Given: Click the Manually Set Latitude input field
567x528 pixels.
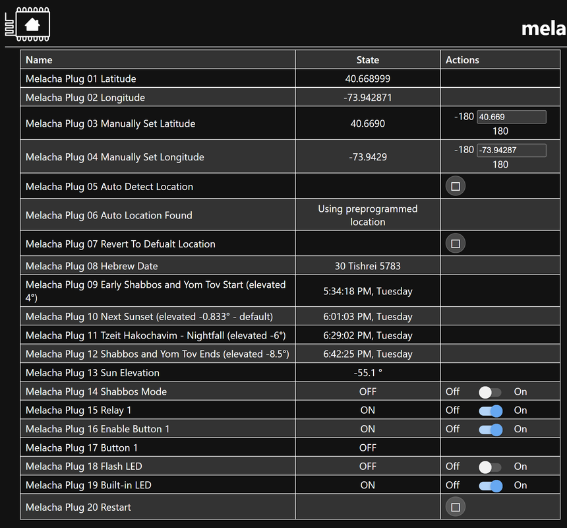Looking at the screenshot, I should (x=512, y=117).
